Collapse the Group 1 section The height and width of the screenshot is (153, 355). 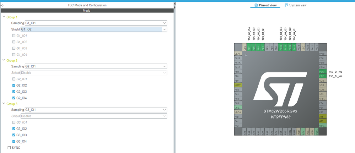[4, 17]
